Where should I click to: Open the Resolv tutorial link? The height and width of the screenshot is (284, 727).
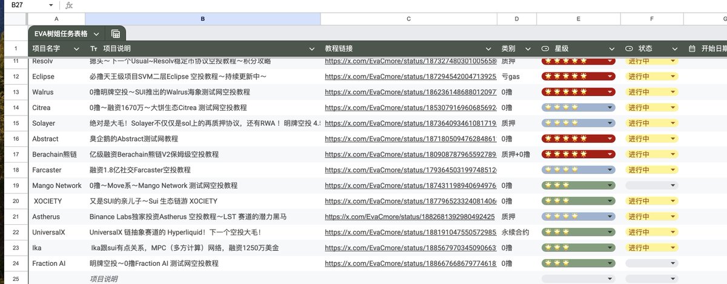[411, 61]
